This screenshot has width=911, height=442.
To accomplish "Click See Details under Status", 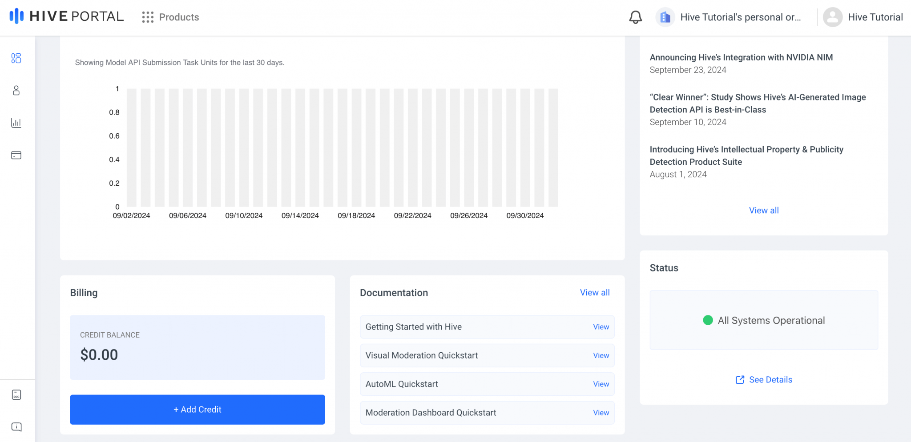I will (763, 379).
